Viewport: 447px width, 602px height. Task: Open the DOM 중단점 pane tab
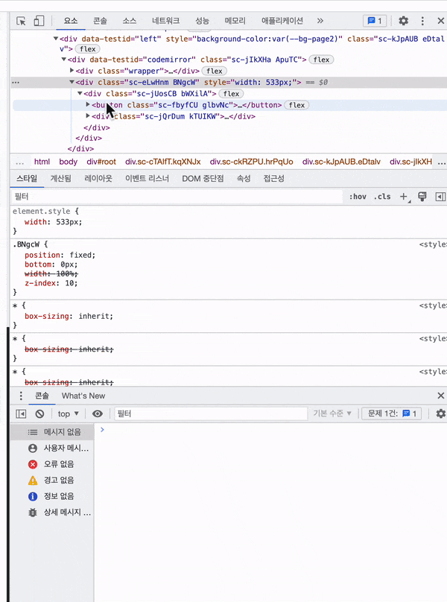tap(203, 179)
